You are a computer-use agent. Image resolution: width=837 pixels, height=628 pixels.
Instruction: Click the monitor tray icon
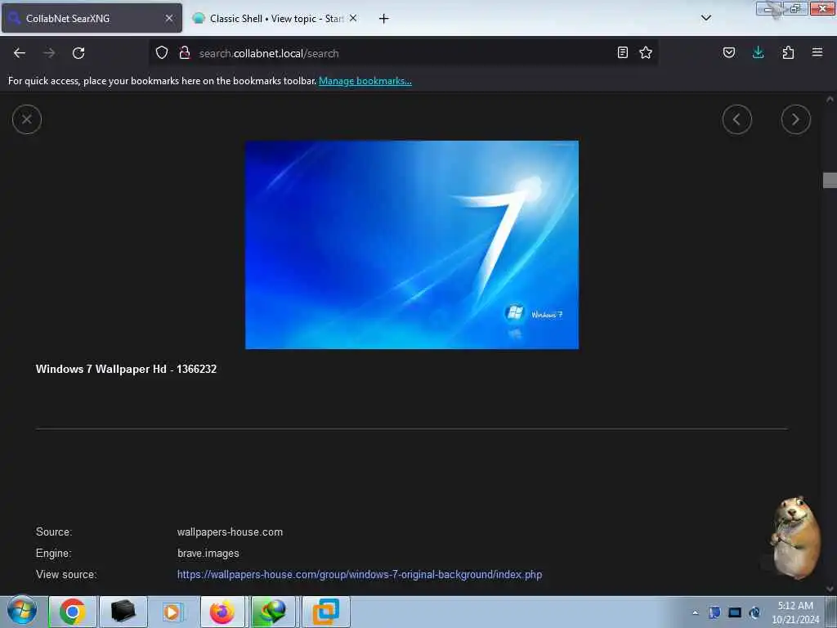(x=735, y=612)
